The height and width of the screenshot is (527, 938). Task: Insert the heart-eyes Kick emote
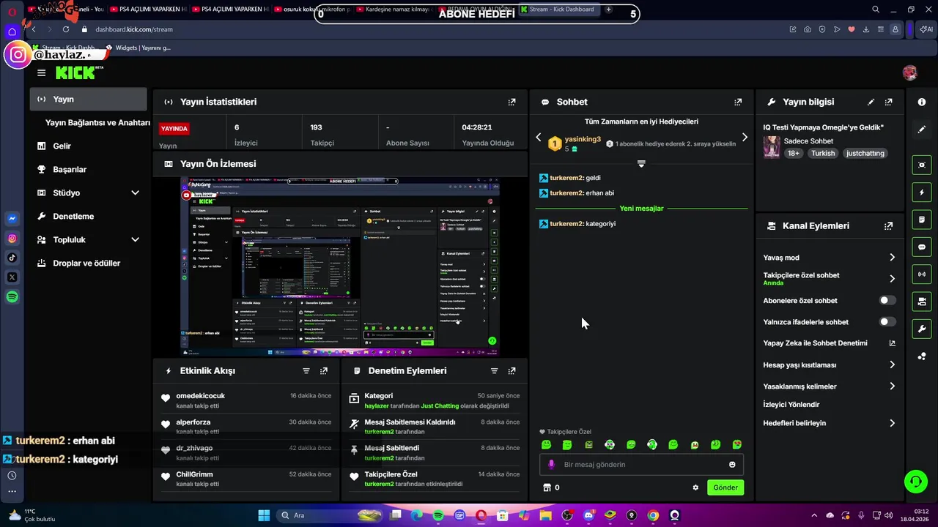coord(737,444)
